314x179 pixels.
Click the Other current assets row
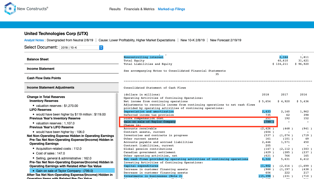click(141, 139)
